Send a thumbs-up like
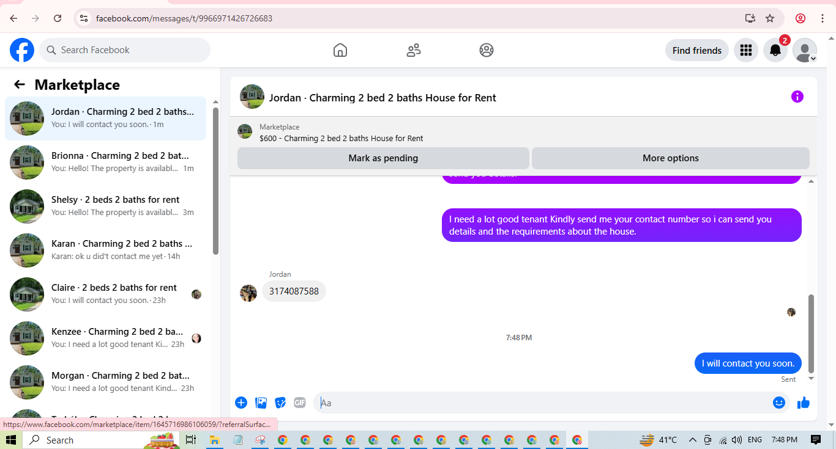Image resolution: width=836 pixels, height=449 pixels. [x=804, y=403]
